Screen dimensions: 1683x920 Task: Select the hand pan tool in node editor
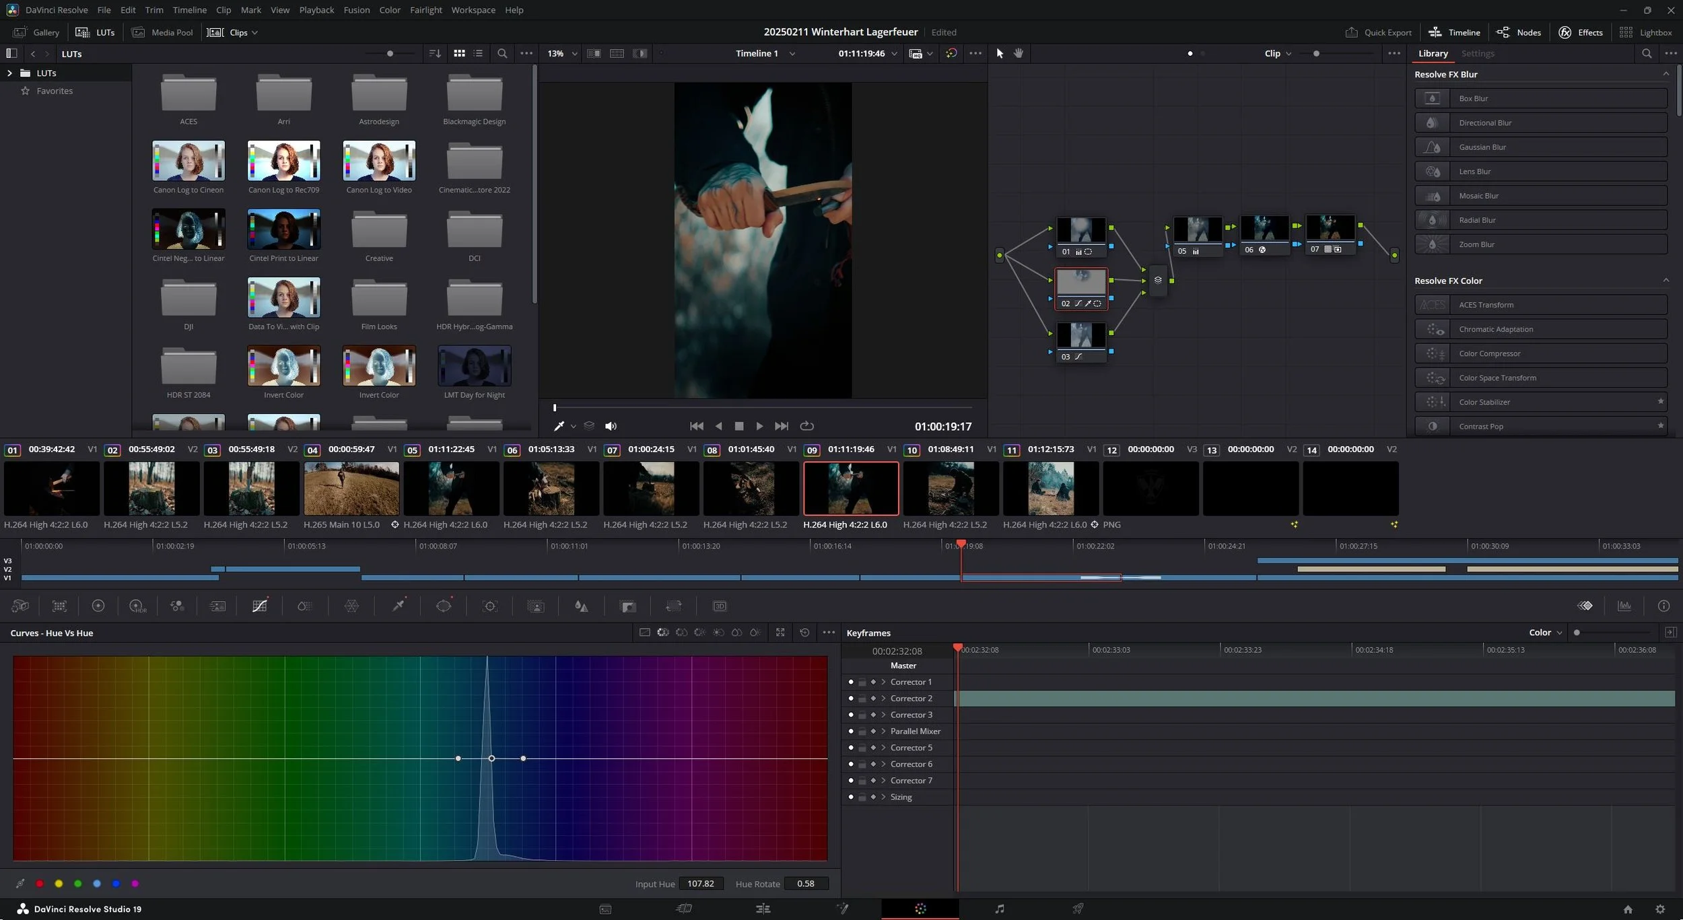pos(1019,53)
